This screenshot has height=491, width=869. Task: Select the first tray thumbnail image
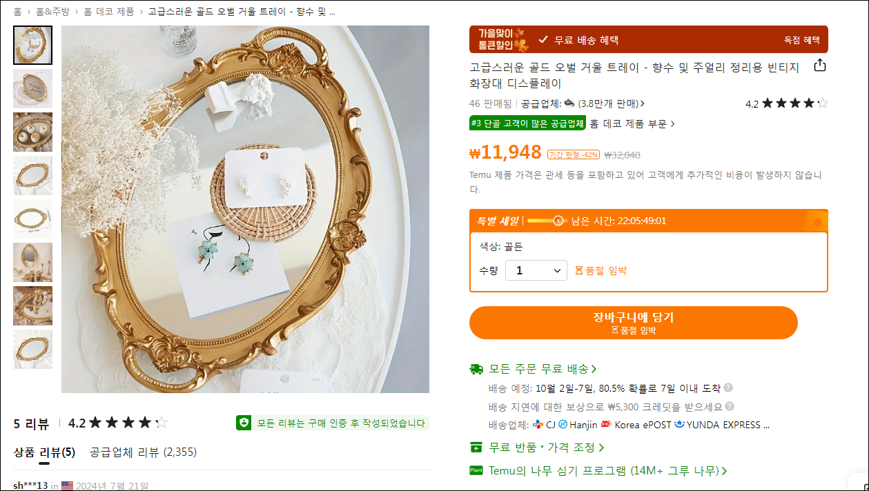tap(32, 46)
